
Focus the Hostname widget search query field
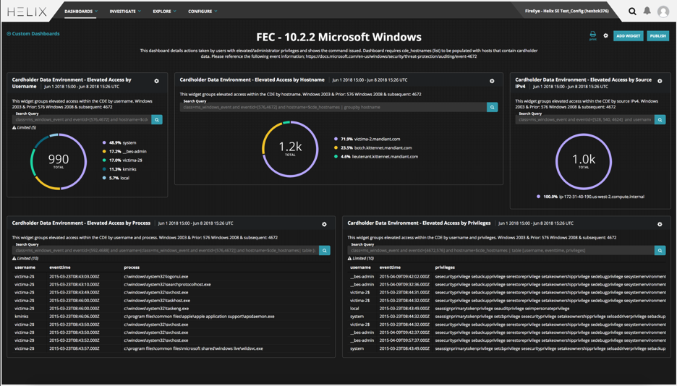[x=333, y=107]
